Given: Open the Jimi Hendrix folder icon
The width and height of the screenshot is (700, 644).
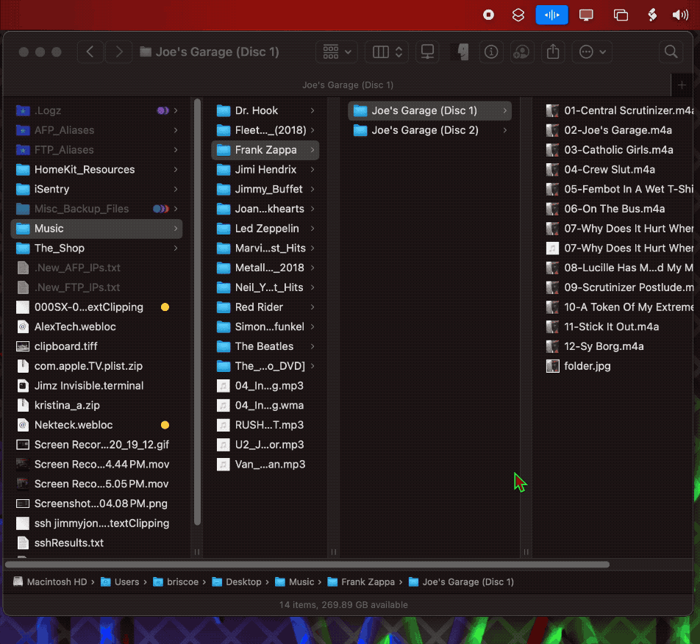Looking at the screenshot, I should [224, 170].
